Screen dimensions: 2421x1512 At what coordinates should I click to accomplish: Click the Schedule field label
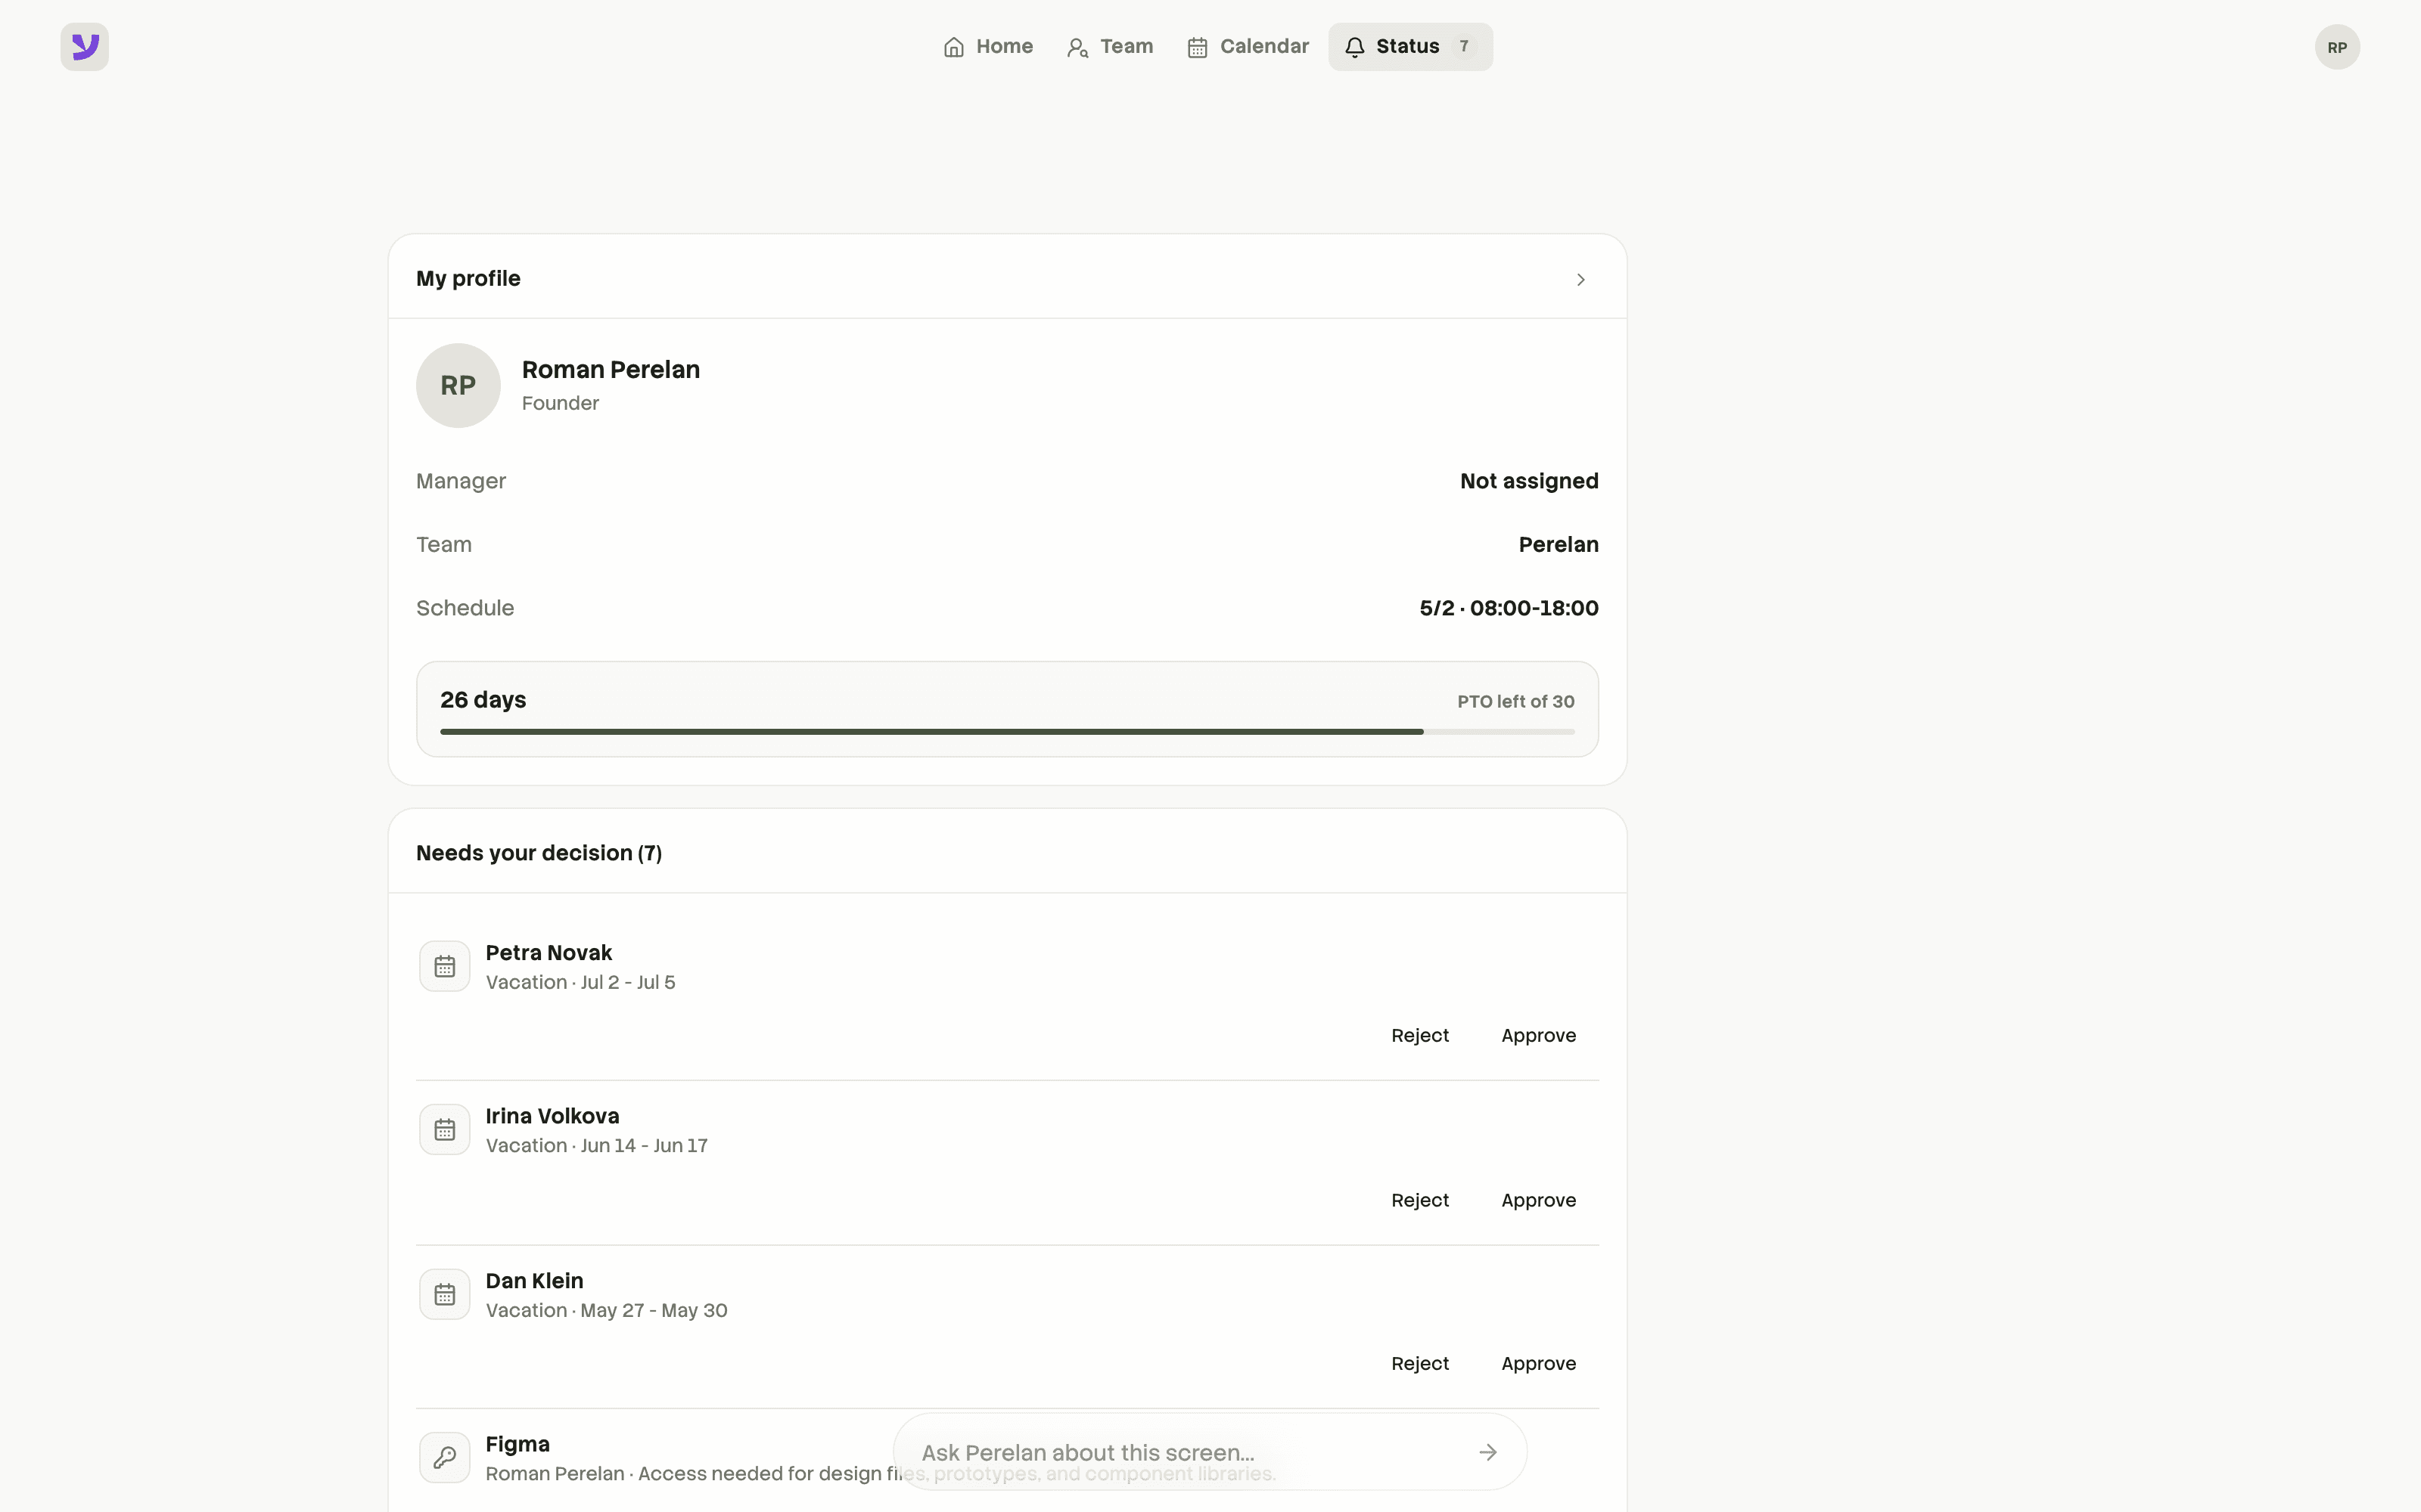click(465, 608)
